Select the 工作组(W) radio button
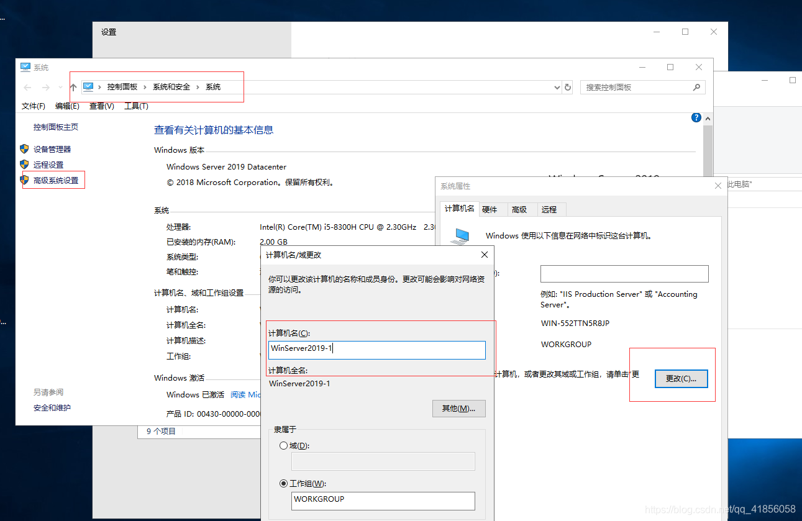 [284, 483]
